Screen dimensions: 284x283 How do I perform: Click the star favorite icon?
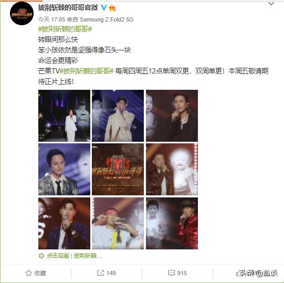28,272
